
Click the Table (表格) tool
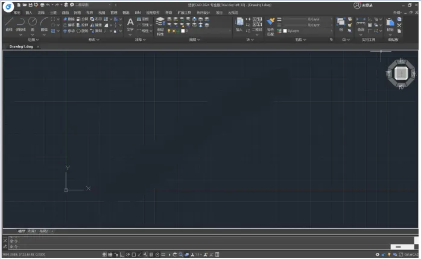(x=142, y=19)
